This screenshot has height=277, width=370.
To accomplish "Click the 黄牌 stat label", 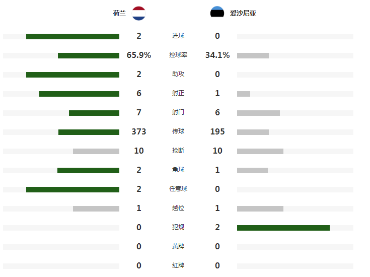I will pos(178,246).
